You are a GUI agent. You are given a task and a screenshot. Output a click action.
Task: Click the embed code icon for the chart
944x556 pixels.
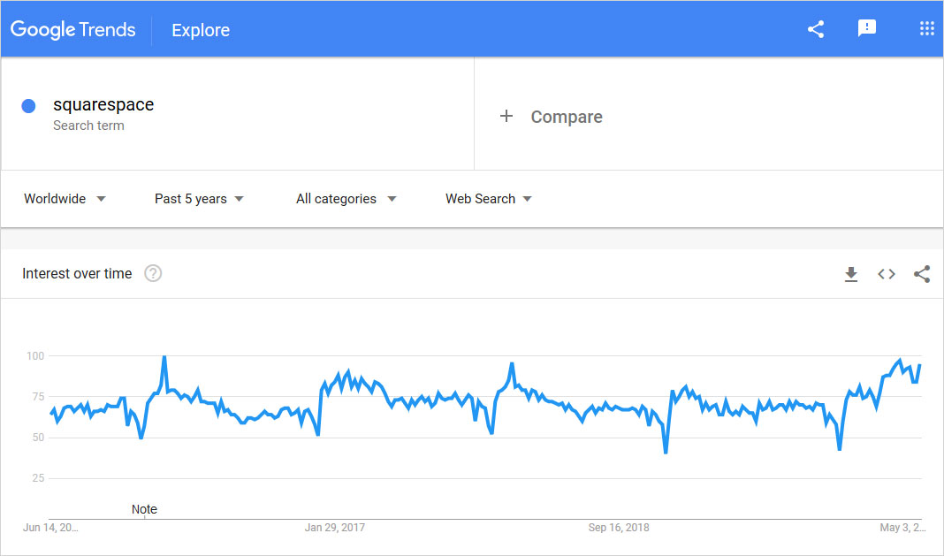pos(887,274)
